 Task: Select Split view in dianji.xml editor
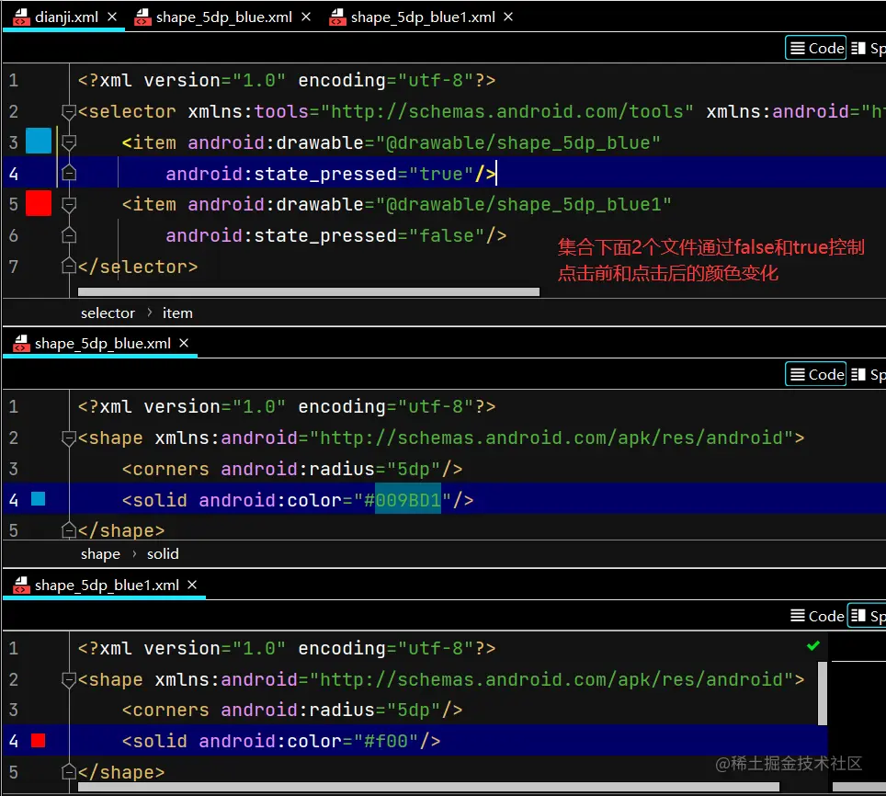(x=868, y=48)
